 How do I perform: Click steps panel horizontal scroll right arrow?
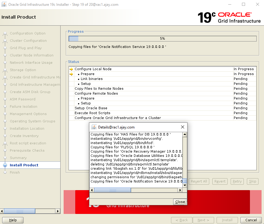click(58, 211)
